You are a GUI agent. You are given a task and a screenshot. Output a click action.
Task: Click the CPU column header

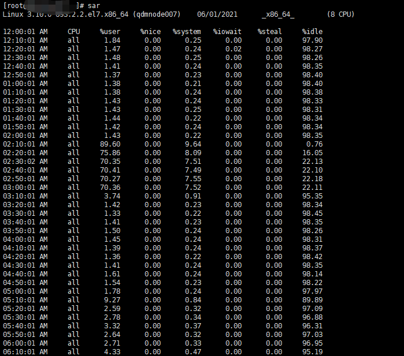pyautogui.click(x=73, y=32)
